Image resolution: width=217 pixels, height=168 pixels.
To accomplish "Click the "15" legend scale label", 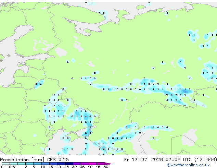I will pyautogui.click(x=51, y=167).
